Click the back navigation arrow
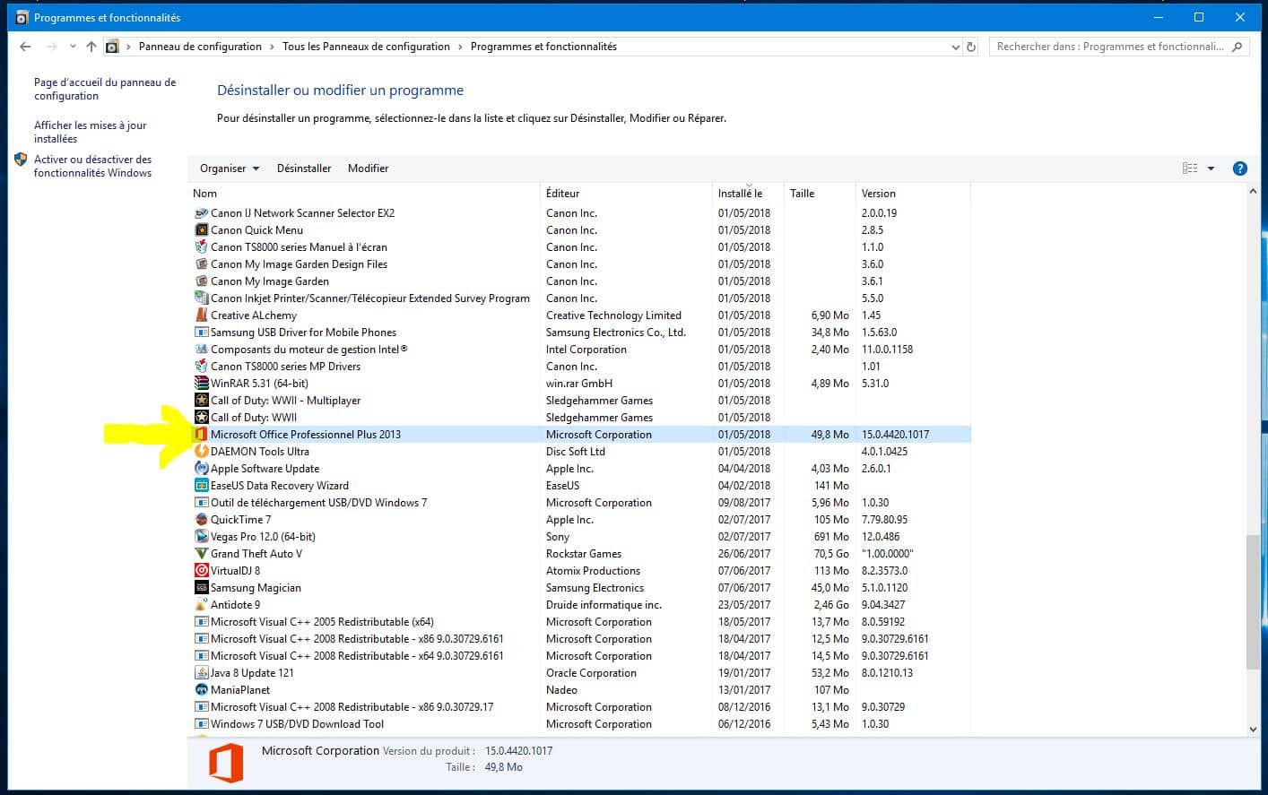This screenshot has height=795, width=1268. pyautogui.click(x=24, y=46)
